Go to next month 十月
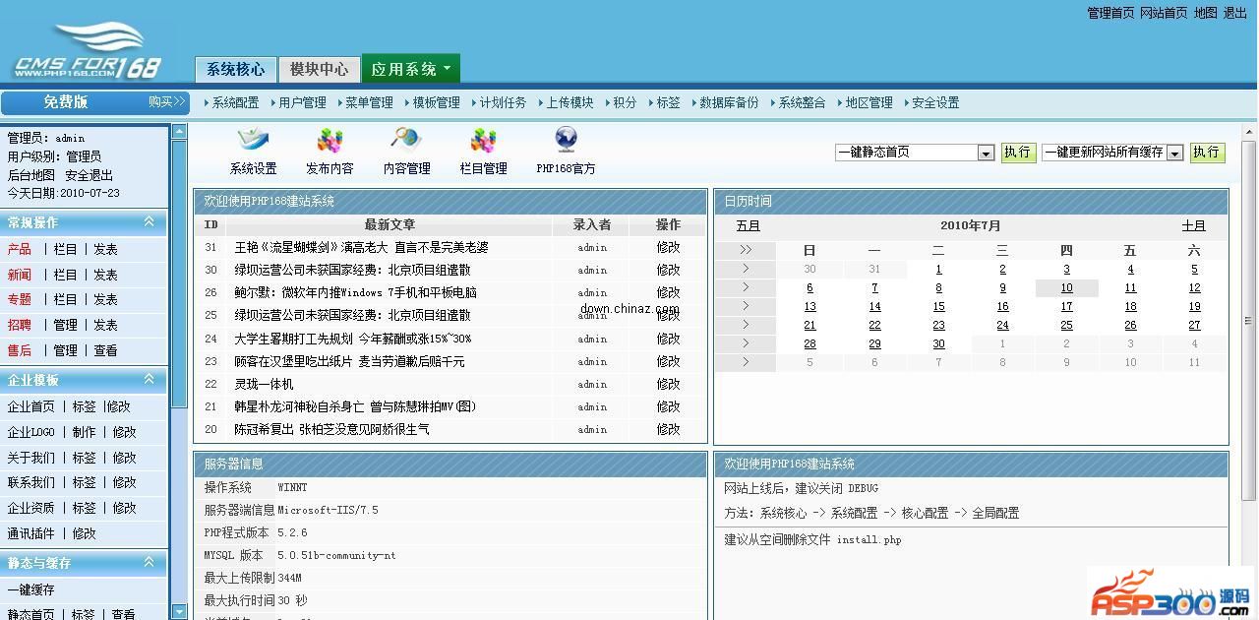This screenshot has height=620, width=1259. pos(1193,226)
